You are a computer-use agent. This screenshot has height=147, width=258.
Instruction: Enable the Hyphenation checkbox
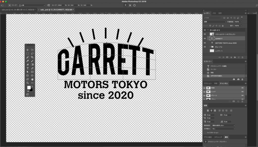[205, 133]
